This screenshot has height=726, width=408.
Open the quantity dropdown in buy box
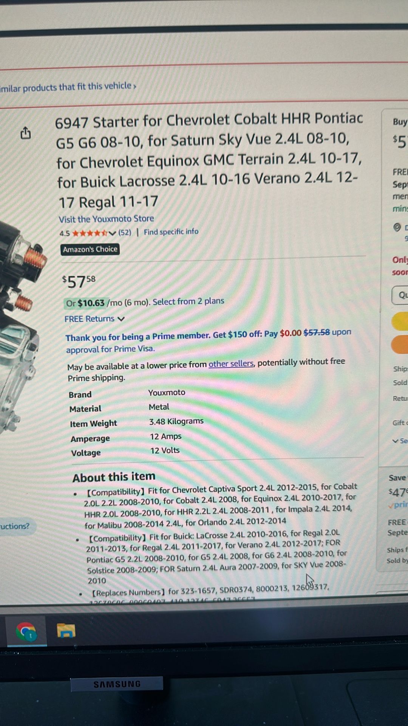coord(400,295)
